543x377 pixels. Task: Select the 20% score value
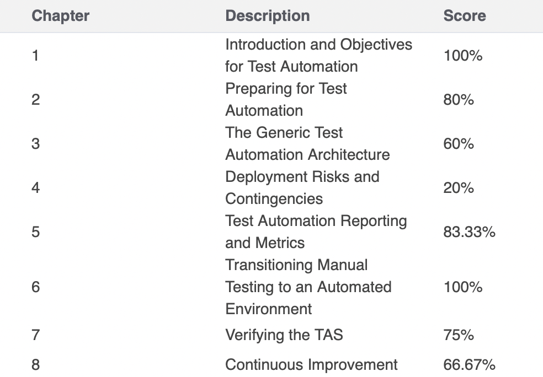pyautogui.click(x=458, y=188)
